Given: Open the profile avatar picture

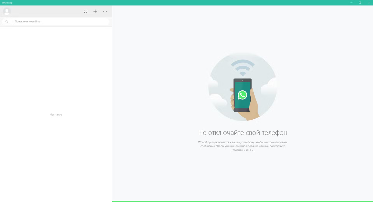Looking at the screenshot, I should (x=7, y=11).
